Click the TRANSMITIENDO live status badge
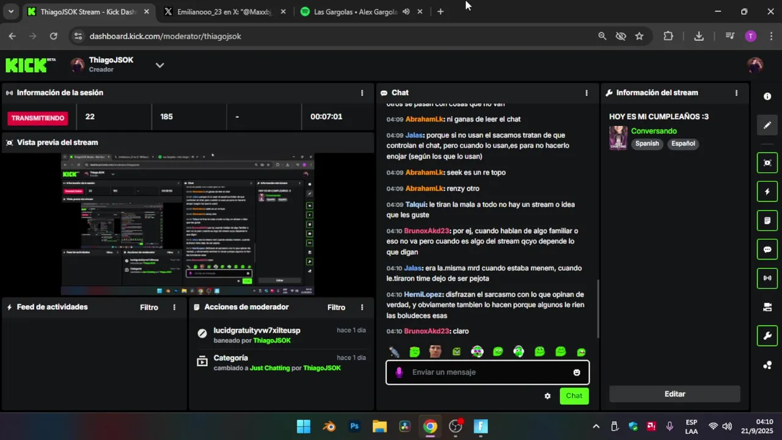The height and width of the screenshot is (440, 782). 38,118
